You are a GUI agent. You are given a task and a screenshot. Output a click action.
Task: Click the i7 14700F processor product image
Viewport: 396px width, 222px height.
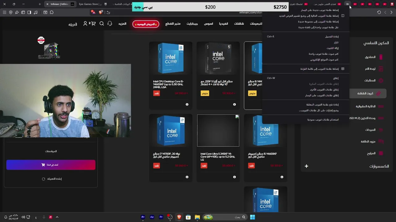[x=170, y=130]
